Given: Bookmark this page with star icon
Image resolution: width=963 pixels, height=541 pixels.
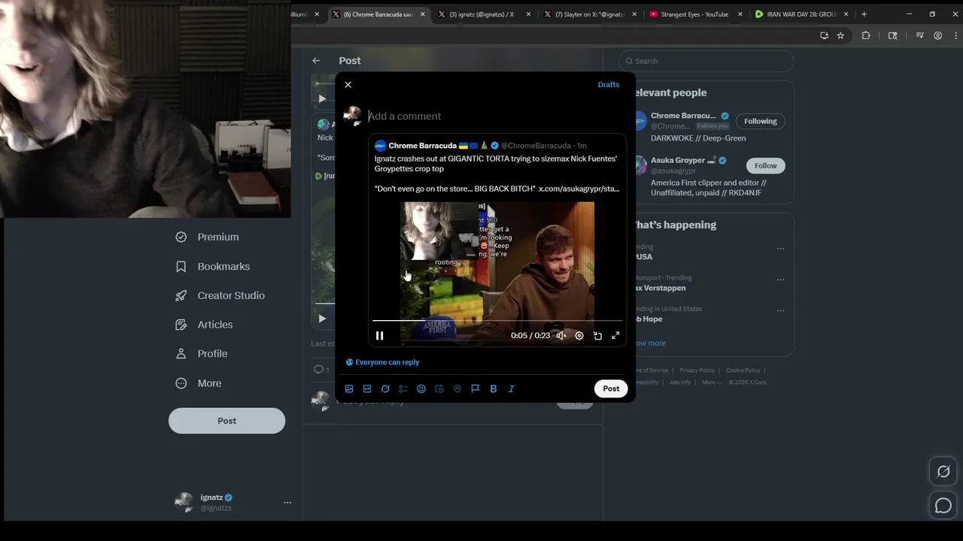Looking at the screenshot, I should pos(840,35).
